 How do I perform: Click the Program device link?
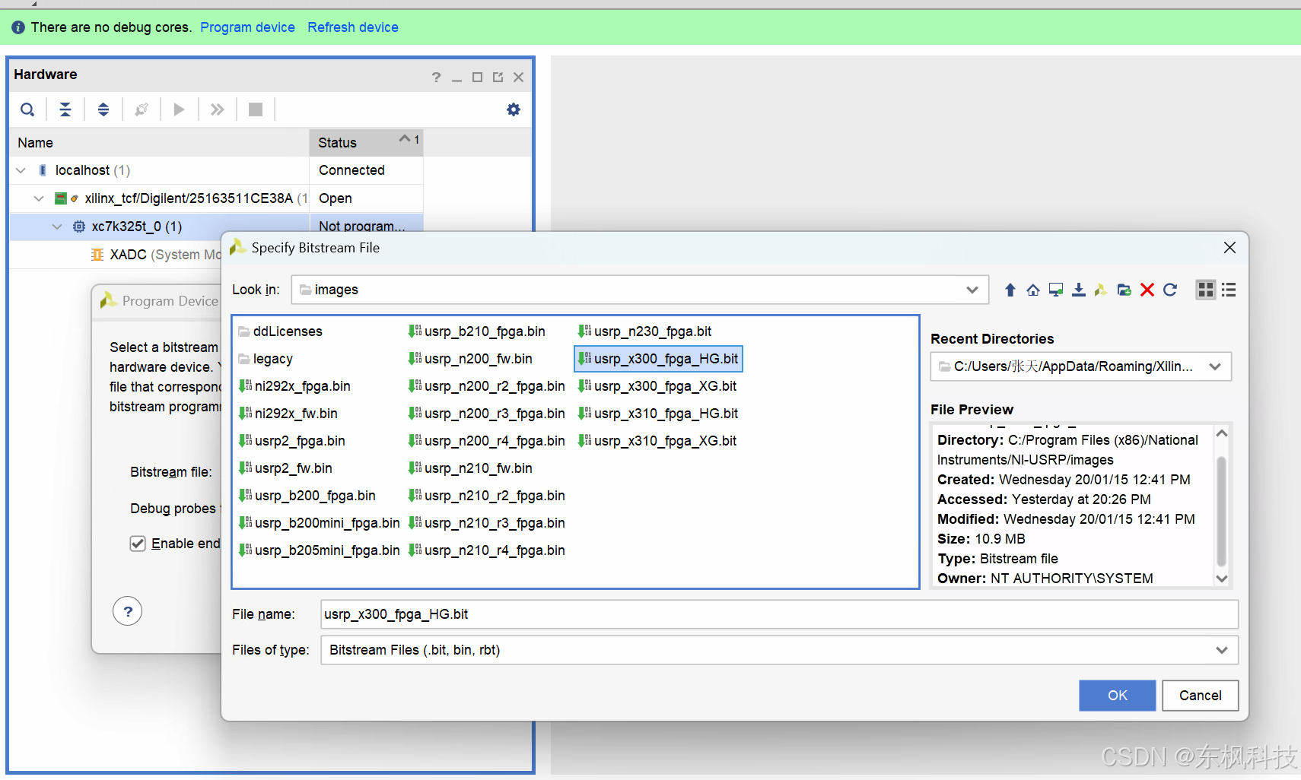tap(247, 27)
